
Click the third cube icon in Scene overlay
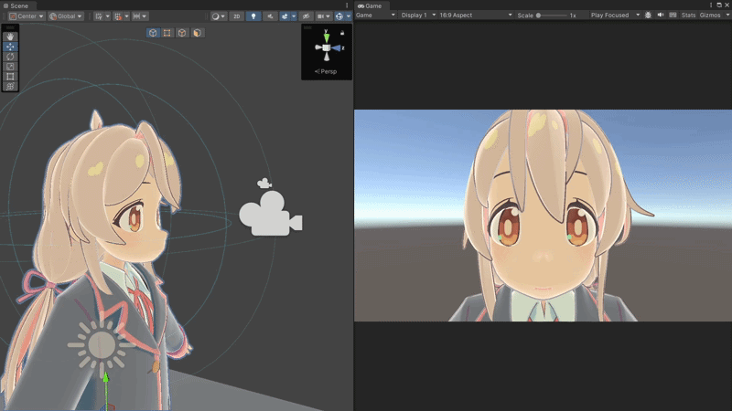point(182,33)
